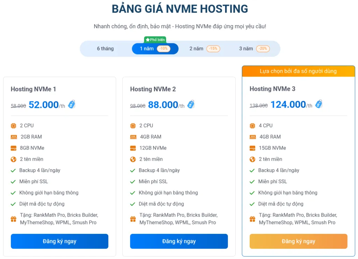
Task: Click Đăng ký ngay for Hosting NVMe 1
Action: click(59, 241)
